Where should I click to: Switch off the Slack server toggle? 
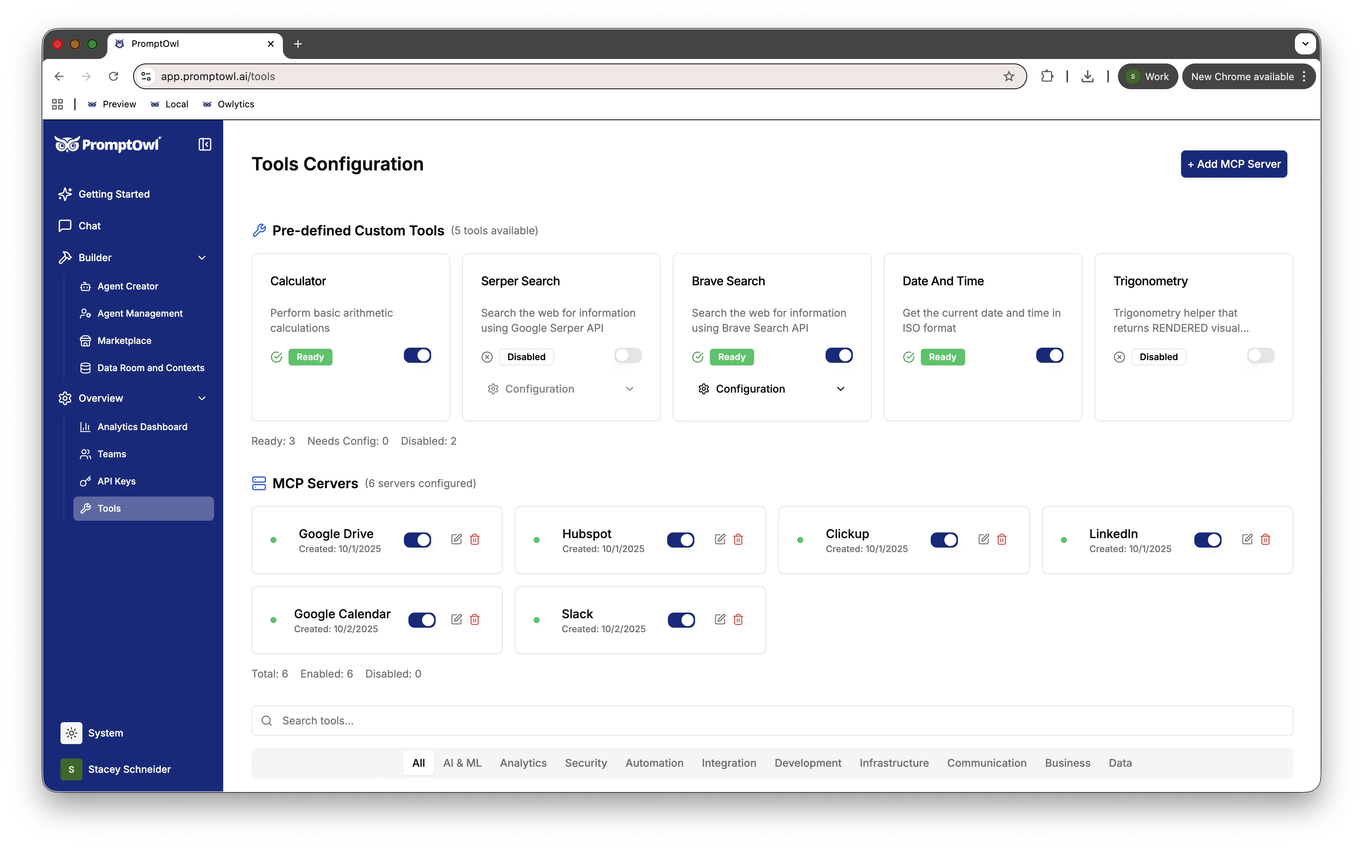pyautogui.click(x=681, y=620)
